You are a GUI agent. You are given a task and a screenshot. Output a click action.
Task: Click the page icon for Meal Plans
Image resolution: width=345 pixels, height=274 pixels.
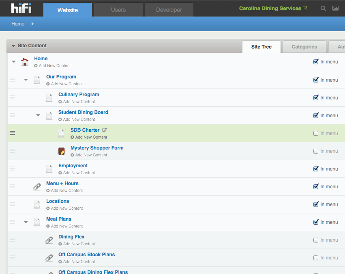coord(37,222)
